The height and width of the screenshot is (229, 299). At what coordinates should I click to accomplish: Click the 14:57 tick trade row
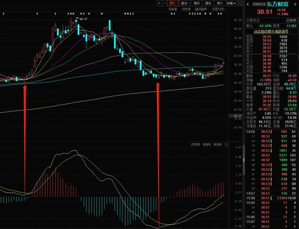(271, 194)
